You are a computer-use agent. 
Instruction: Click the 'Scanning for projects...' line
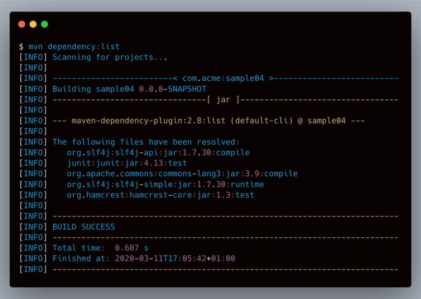pyautogui.click(x=110, y=57)
